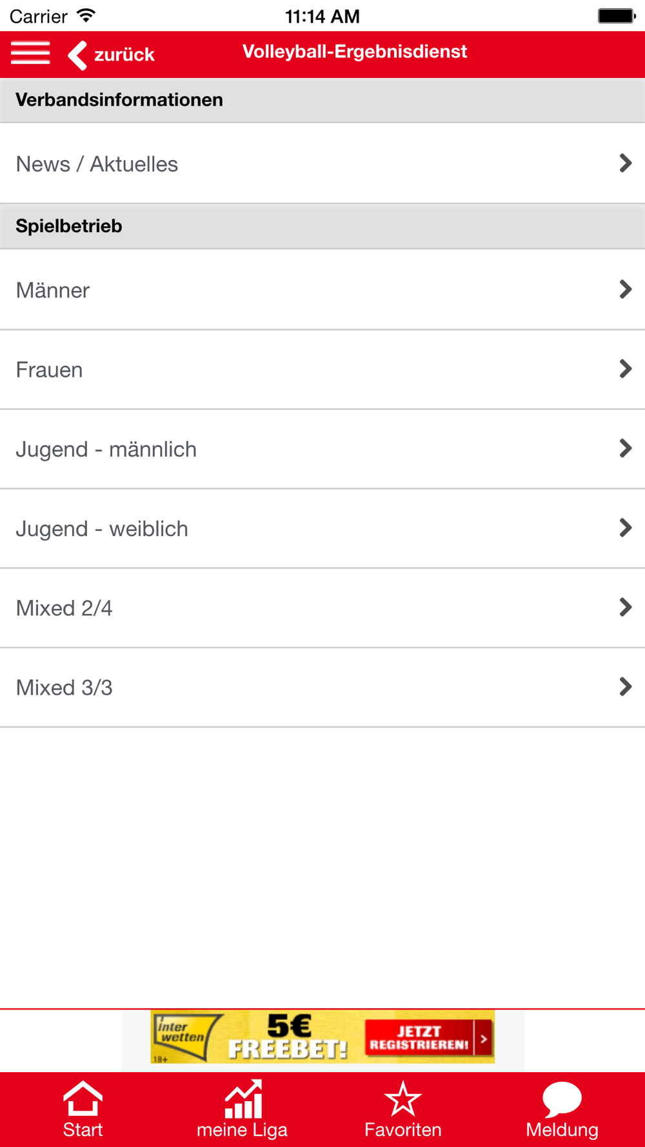Expand News / Aktuelles chevron
This screenshot has width=645, height=1147.
(x=625, y=163)
